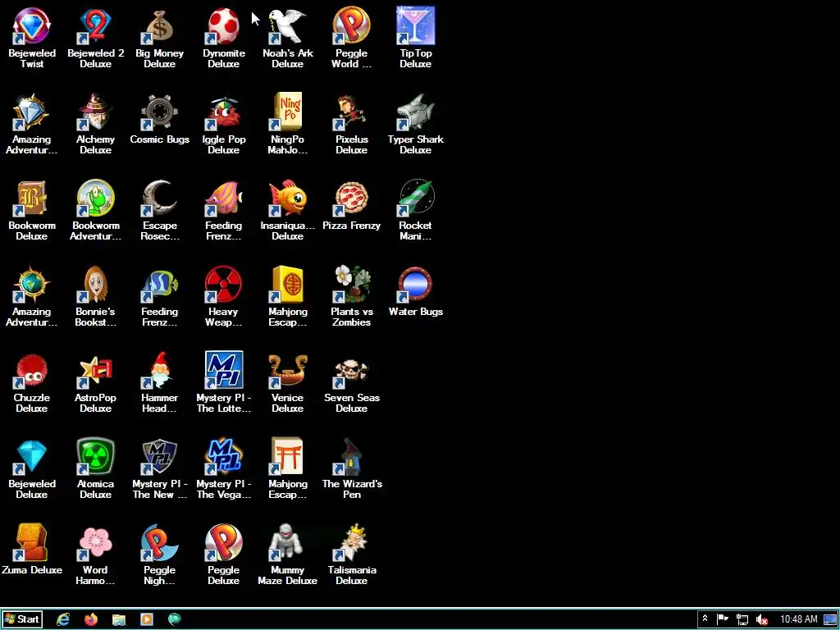Click the TipTop Deluxe cocktail icon
The height and width of the screenshot is (630, 840).
pos(416,26)
